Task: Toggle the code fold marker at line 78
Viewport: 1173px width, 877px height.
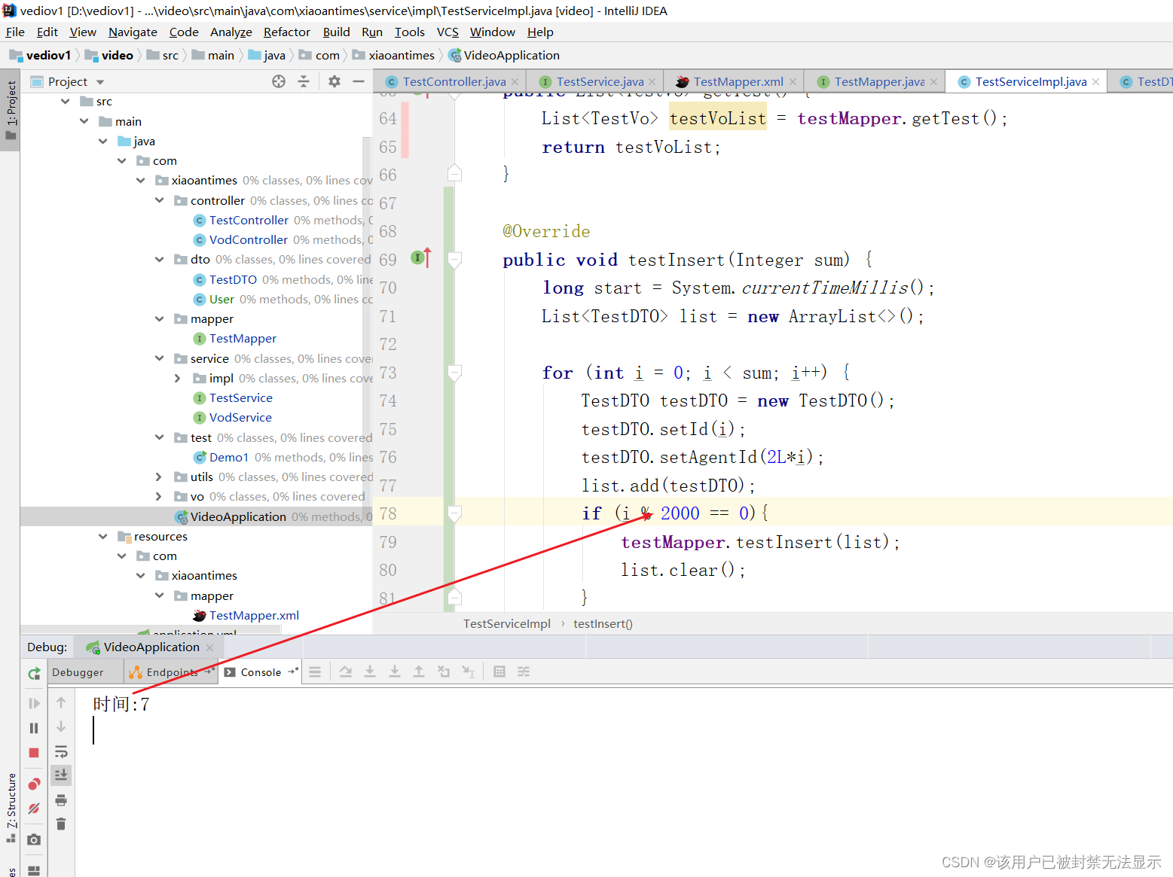Action: pyautogui.click(x=454, y=513)
